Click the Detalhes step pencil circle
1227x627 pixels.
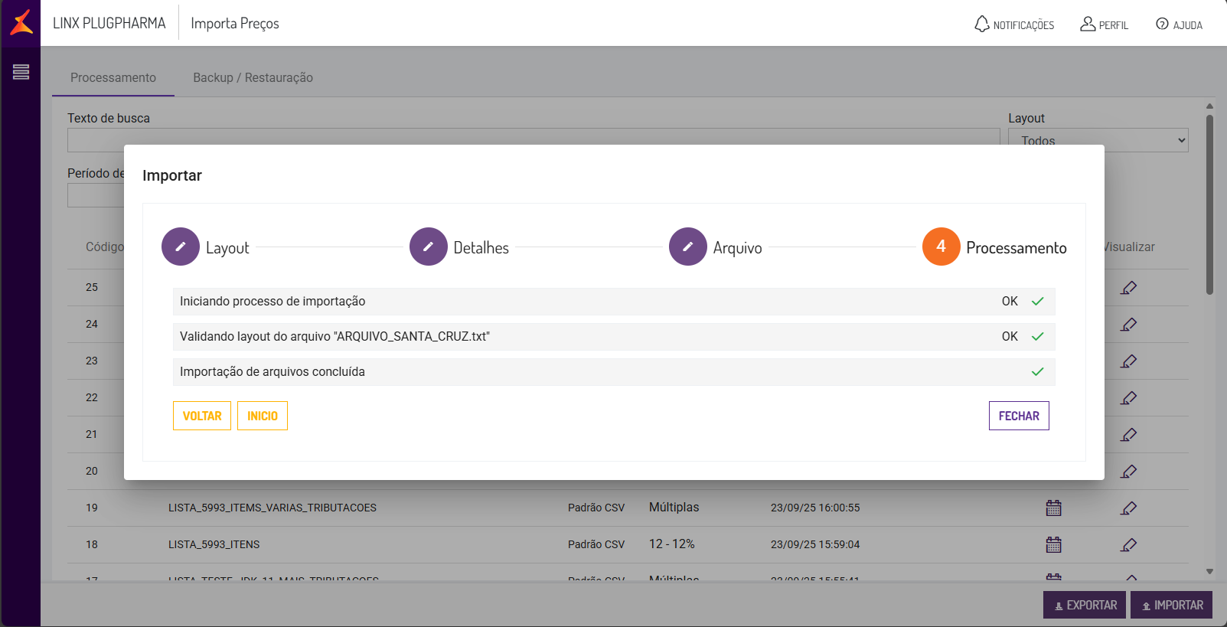click(429, 247)
